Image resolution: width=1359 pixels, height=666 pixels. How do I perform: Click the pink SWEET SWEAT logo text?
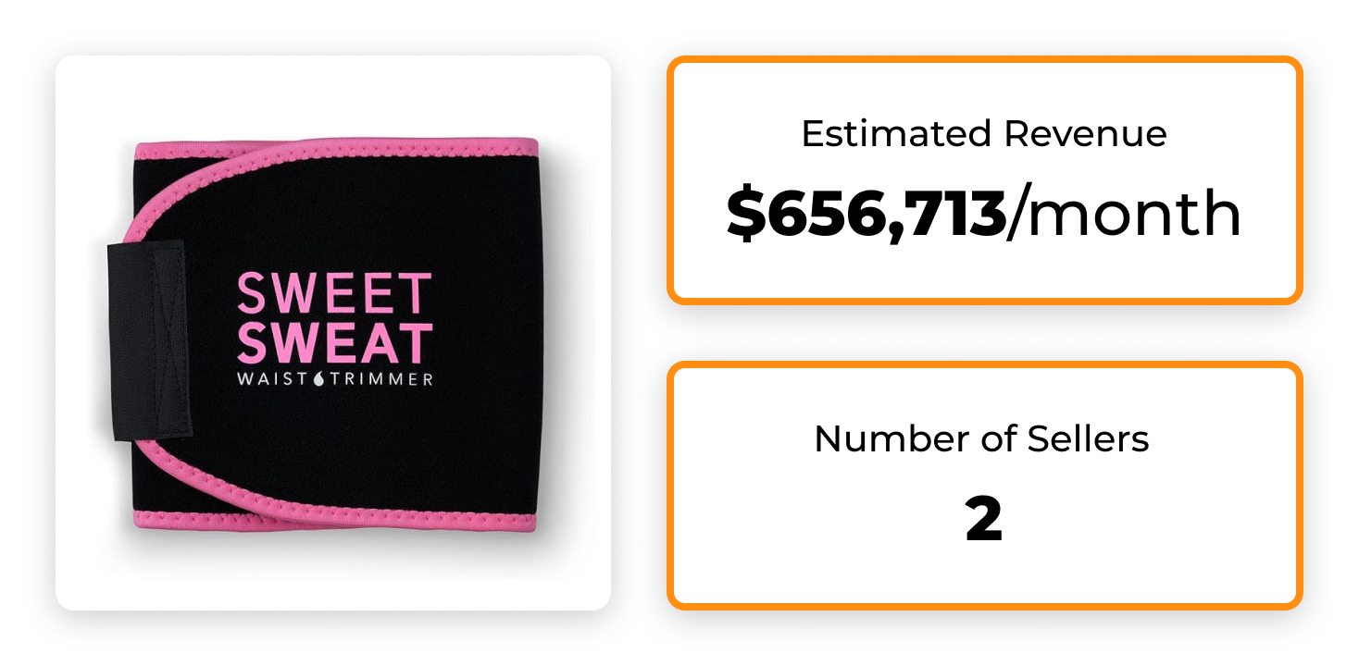(334, 317)
